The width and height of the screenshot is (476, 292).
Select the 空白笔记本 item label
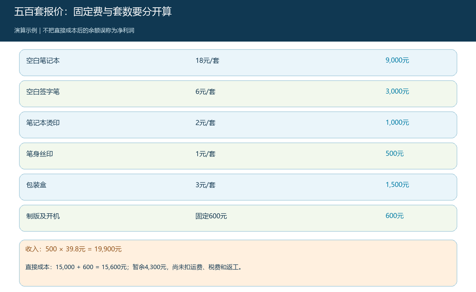click(43, 61)
